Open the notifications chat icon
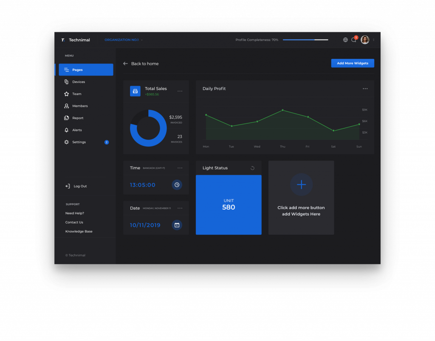This screenshot has height=341, width=435. click(353, 40)
